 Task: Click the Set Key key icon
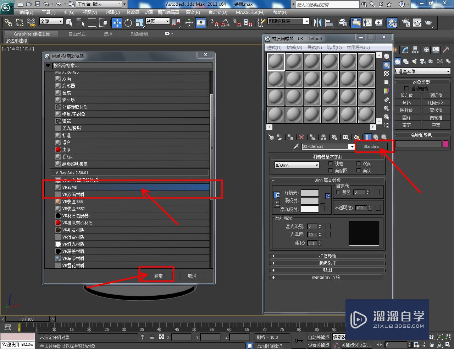(x=299, y=341)
